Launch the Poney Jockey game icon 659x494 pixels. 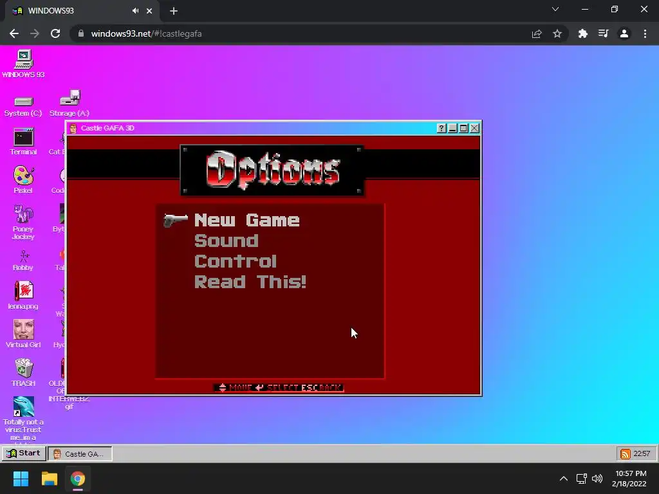click(x=24, y=222)
